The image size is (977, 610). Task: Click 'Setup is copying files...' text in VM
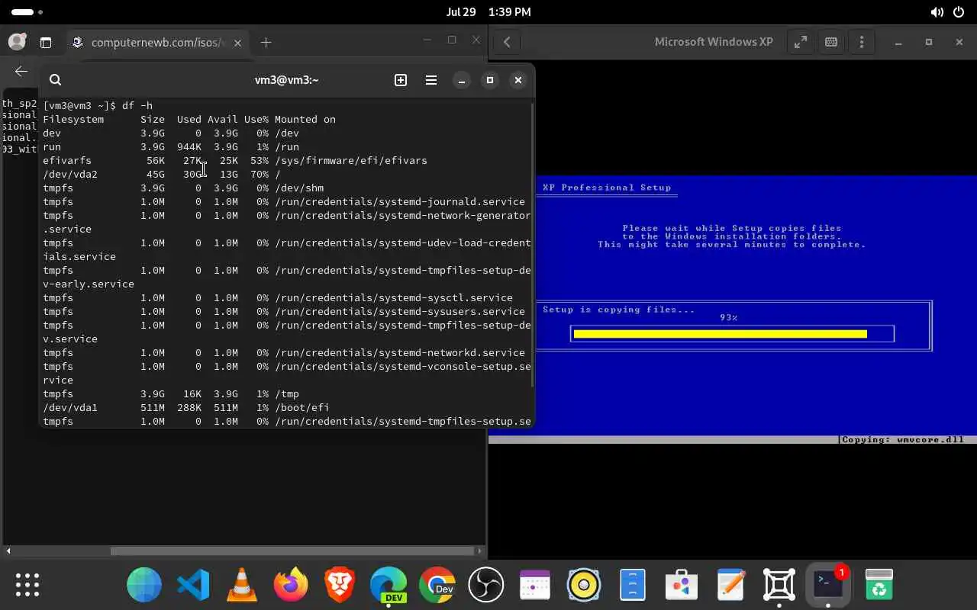619,310
